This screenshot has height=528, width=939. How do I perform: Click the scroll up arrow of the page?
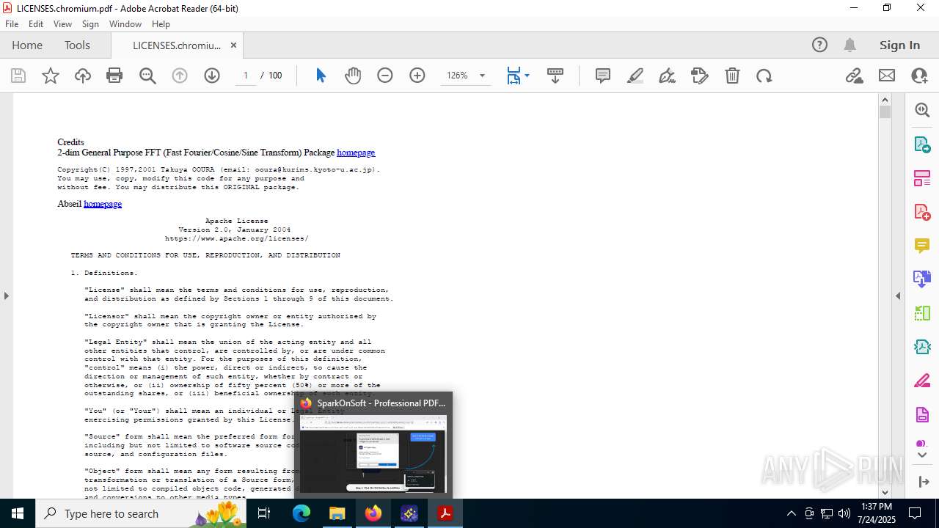click(x=885, y=99)
